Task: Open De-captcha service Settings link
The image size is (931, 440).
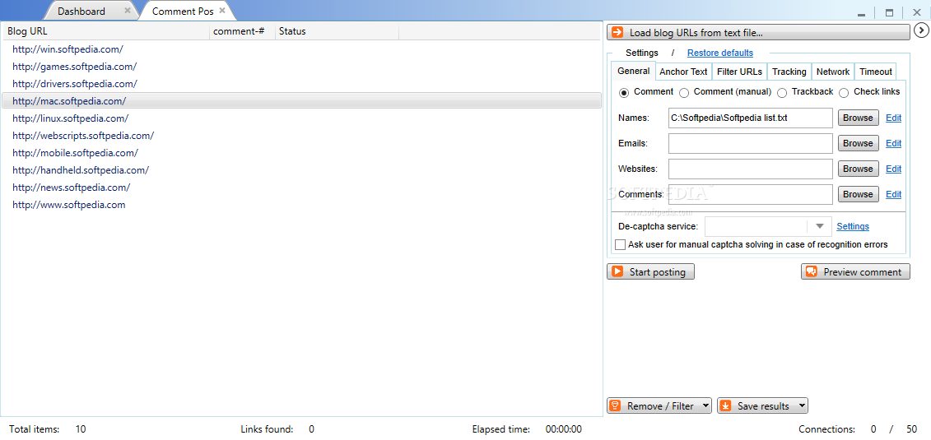Action: click(853, 226)
